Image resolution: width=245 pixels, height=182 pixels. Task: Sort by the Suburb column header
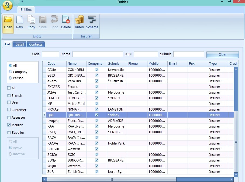point(117,64)
